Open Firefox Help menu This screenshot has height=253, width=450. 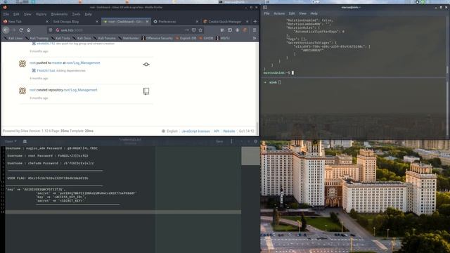(x=89, y=14)
